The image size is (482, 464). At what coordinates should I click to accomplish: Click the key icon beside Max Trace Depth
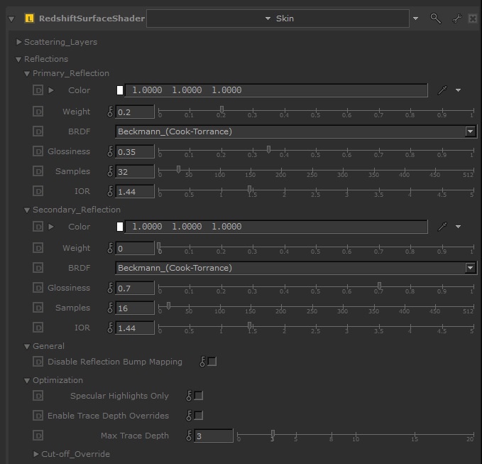click(189, 436)
